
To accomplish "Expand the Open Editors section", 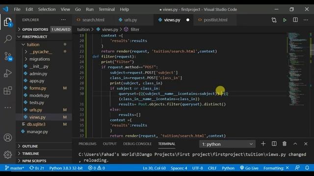I will coord(44,29).
